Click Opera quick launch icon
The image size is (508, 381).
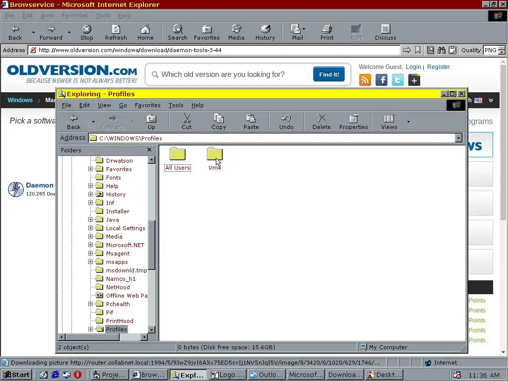point(78,375)
